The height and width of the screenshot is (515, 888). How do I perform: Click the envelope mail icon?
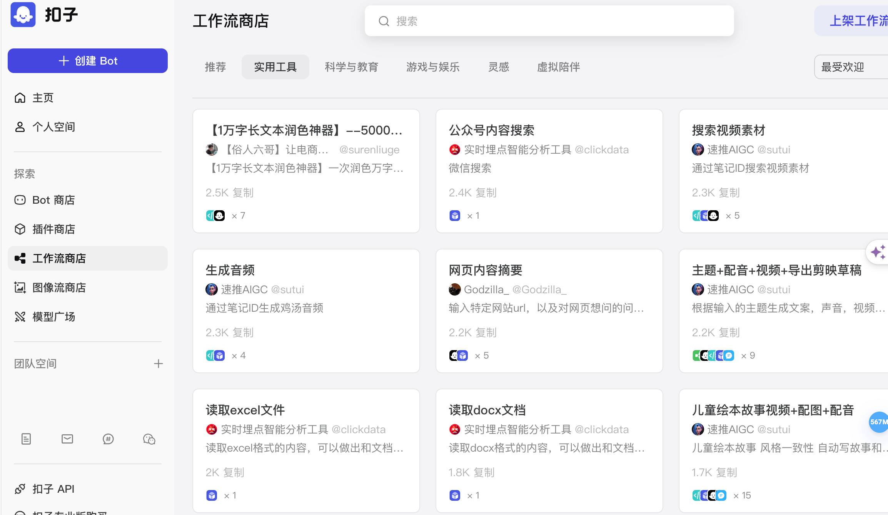67,439
